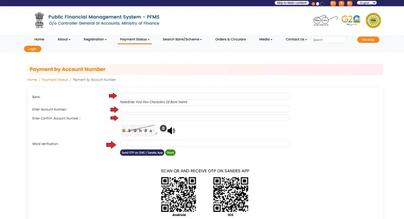The width and height of the screenshot is (404, 219).
Task: Click the G20 logo
Action: click(351, 20)
